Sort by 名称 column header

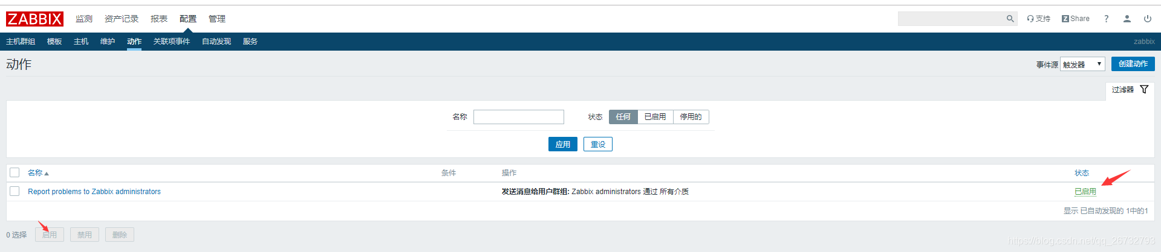(x=38, y=173)
